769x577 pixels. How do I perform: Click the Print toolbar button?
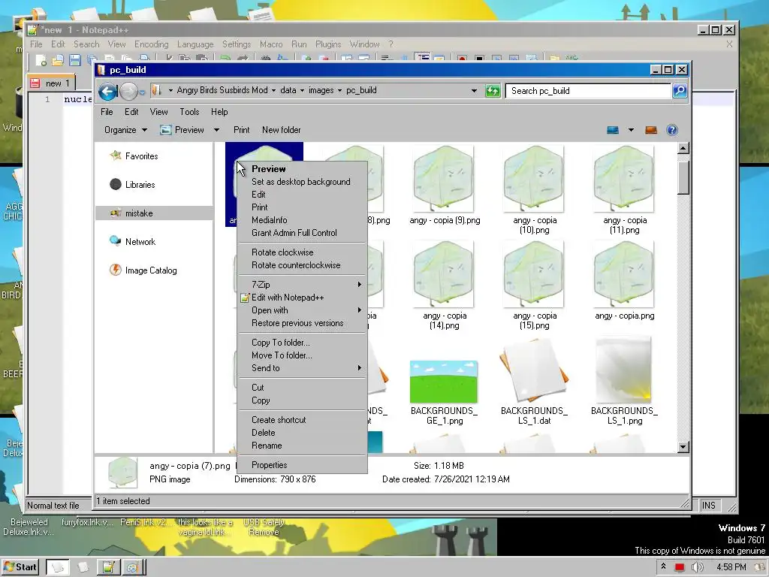(x=241, y=130)
